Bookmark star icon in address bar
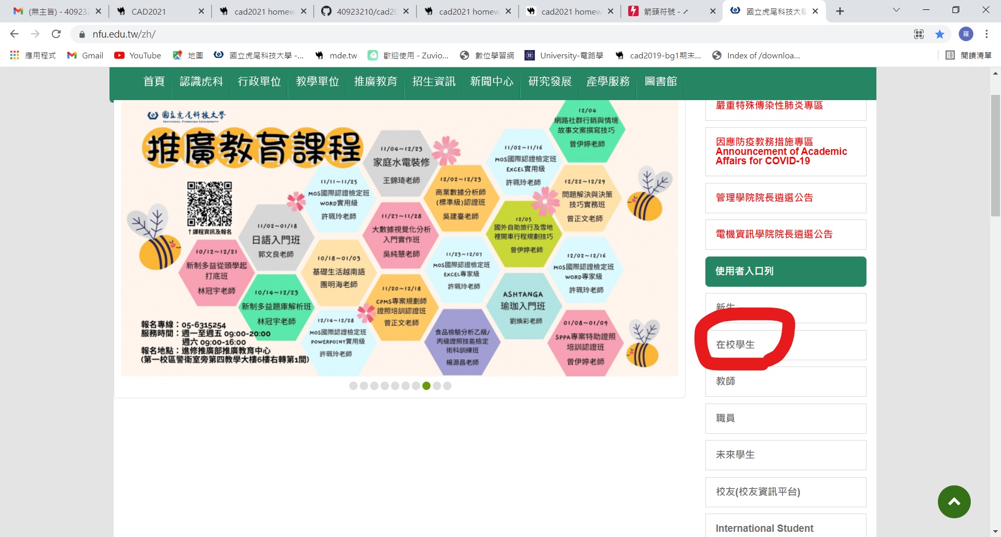The image size is (1001, 537). [x=939, y=34]
